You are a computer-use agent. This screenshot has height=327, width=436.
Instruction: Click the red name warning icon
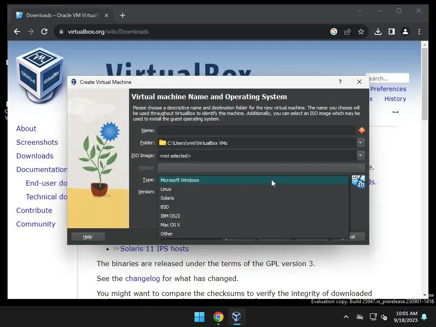point(362,130)
